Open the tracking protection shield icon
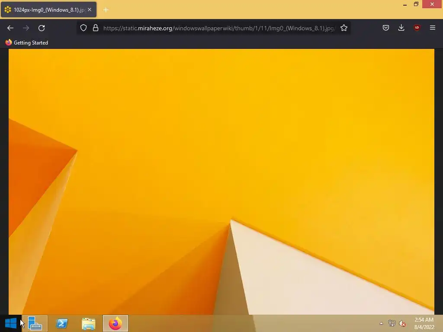 (x=83, y=28)
